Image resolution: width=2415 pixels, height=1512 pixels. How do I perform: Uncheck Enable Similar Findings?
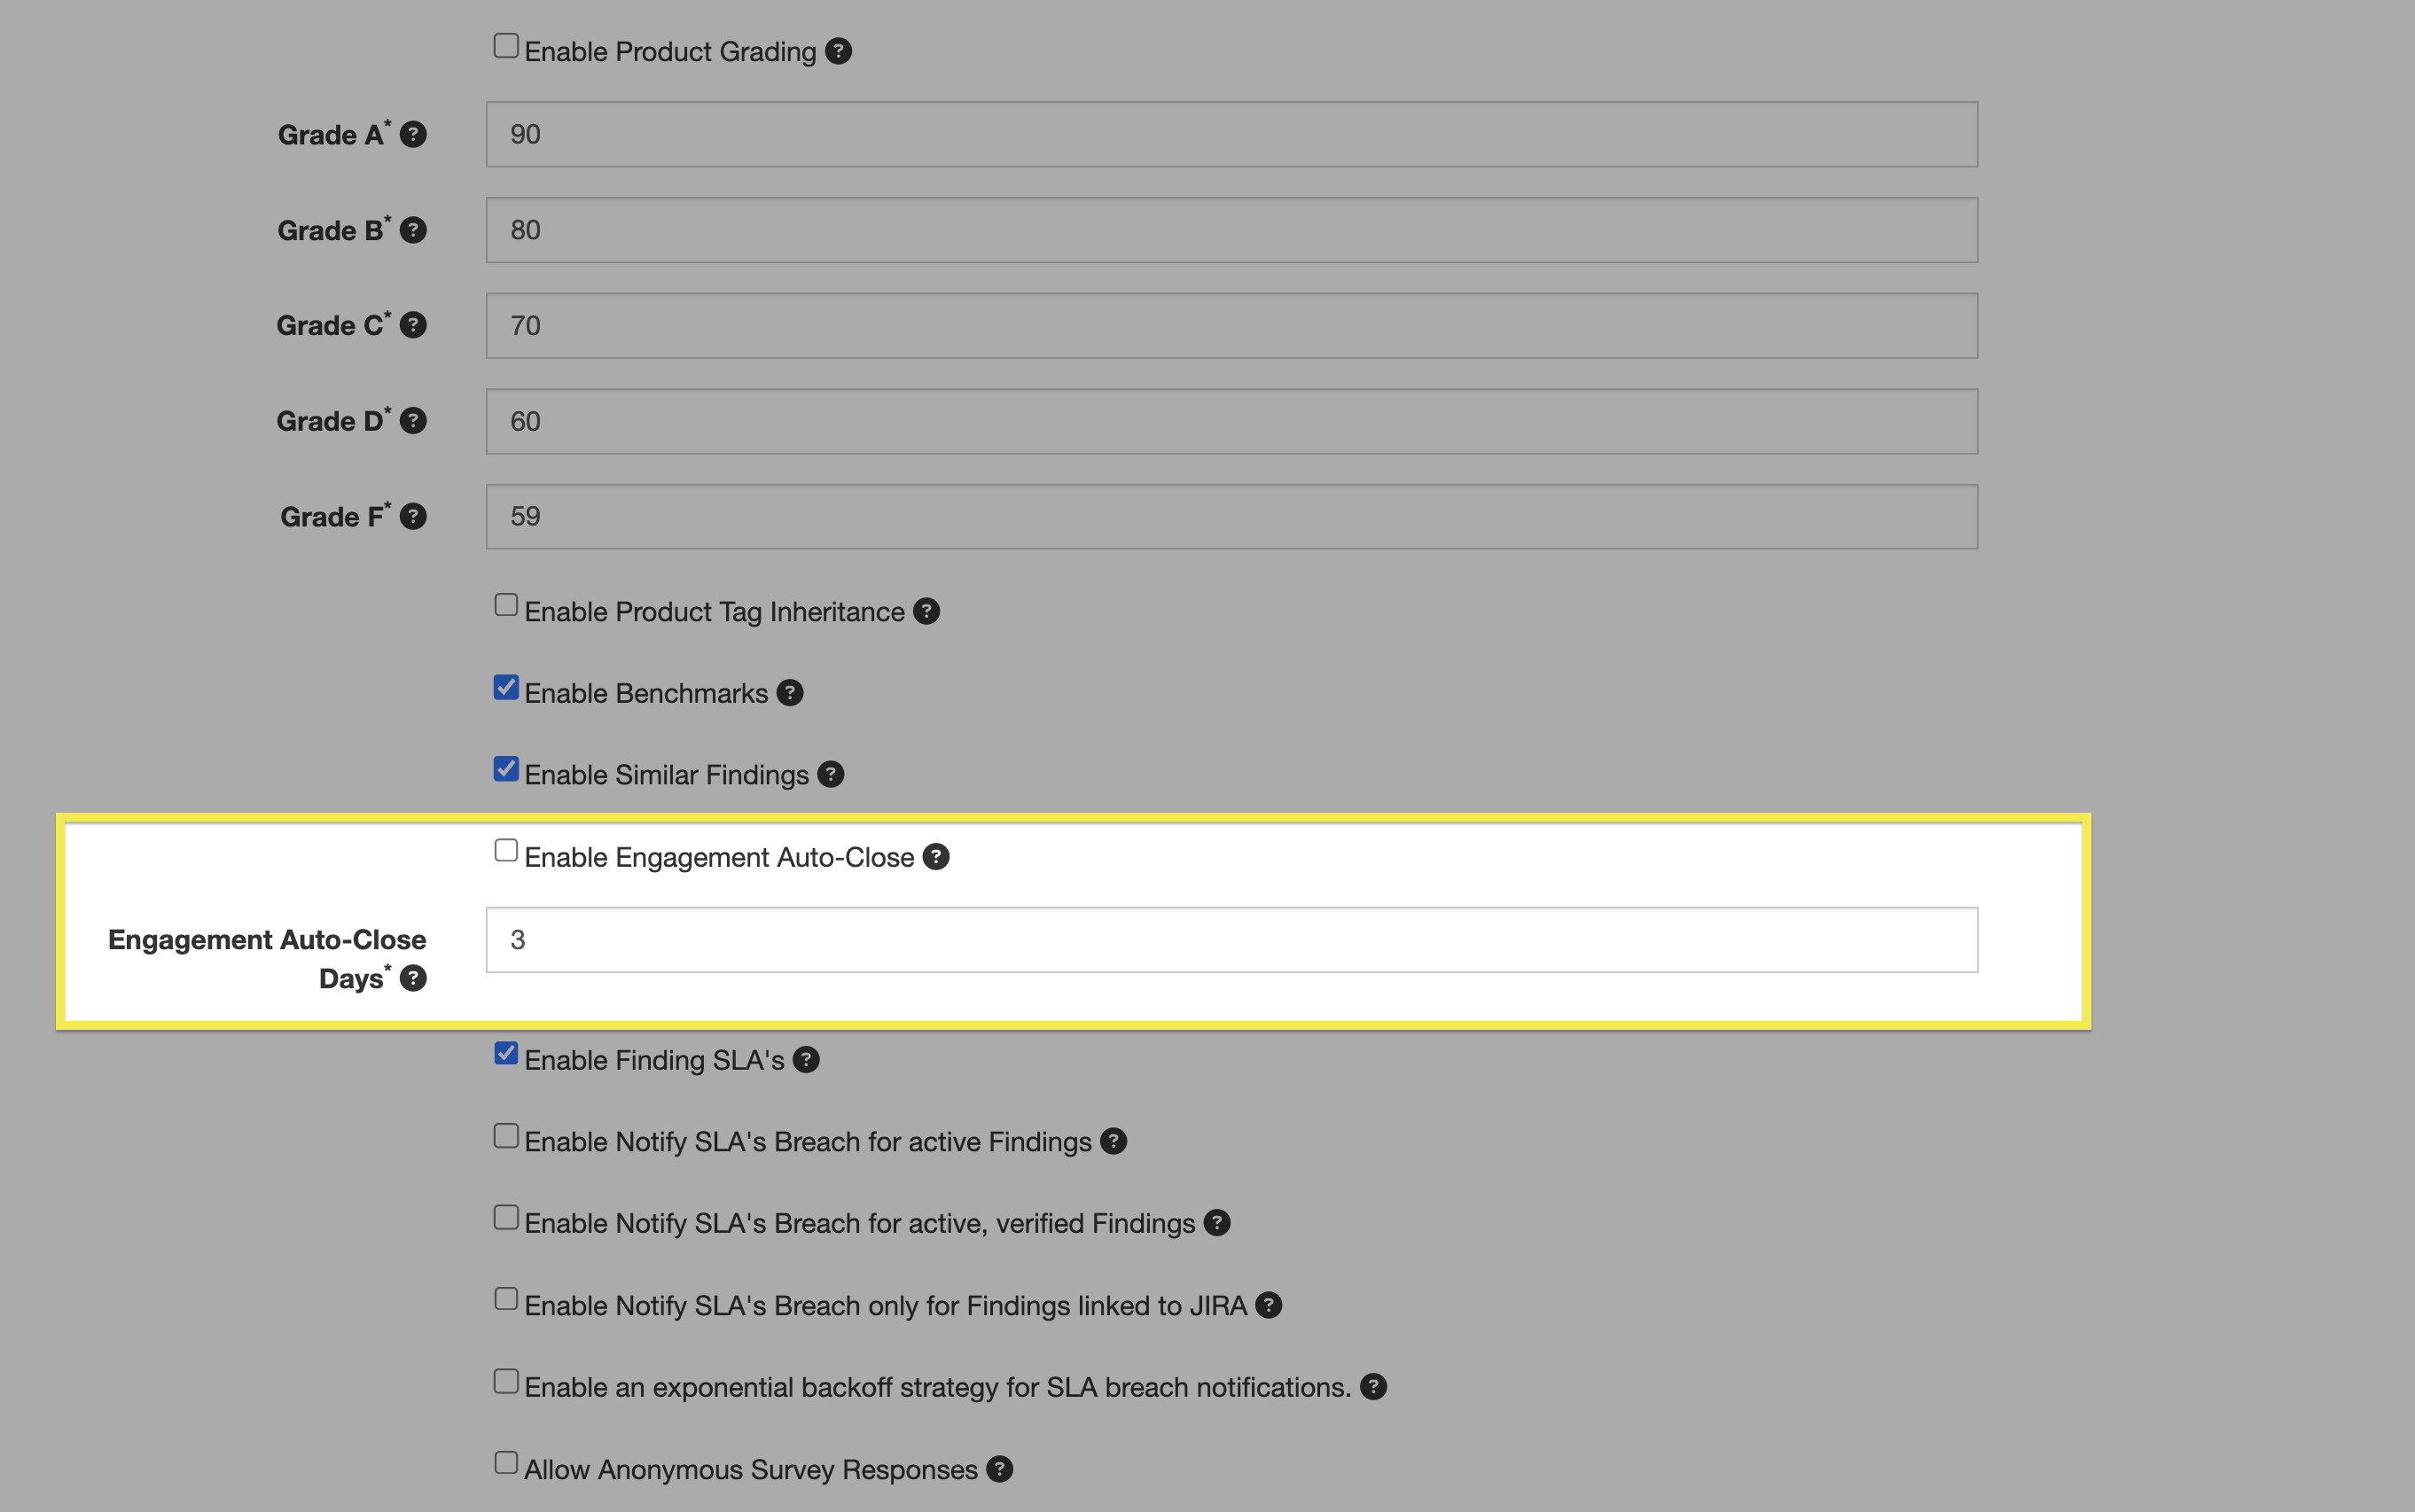(x=506, y=769)
